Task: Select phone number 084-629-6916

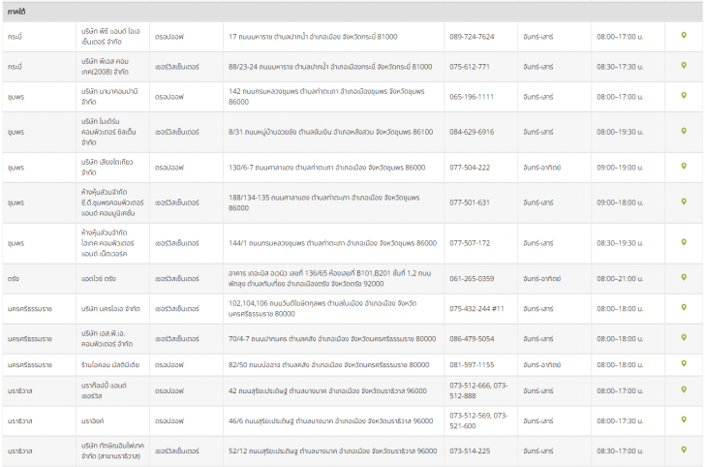Action: 472,133
